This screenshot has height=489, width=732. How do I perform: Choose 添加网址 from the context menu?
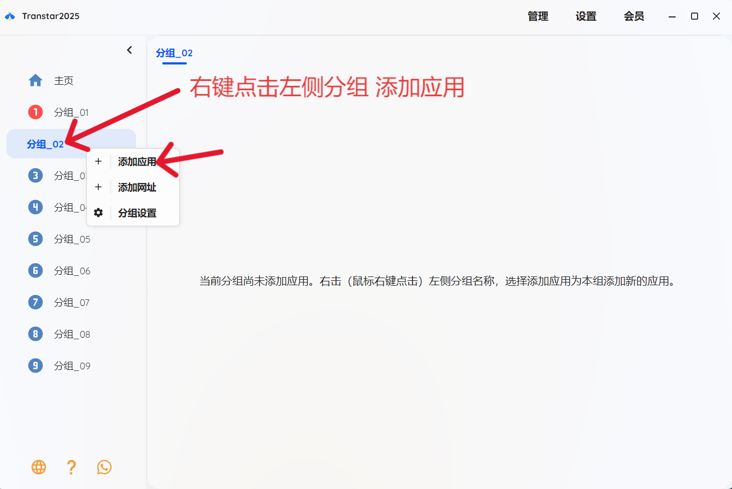pyautogui.click(x=137, y=187)
